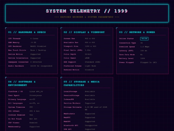Select the 'None / Desktop' value
This screenshot has width=174, height=131.
(38, 50)
